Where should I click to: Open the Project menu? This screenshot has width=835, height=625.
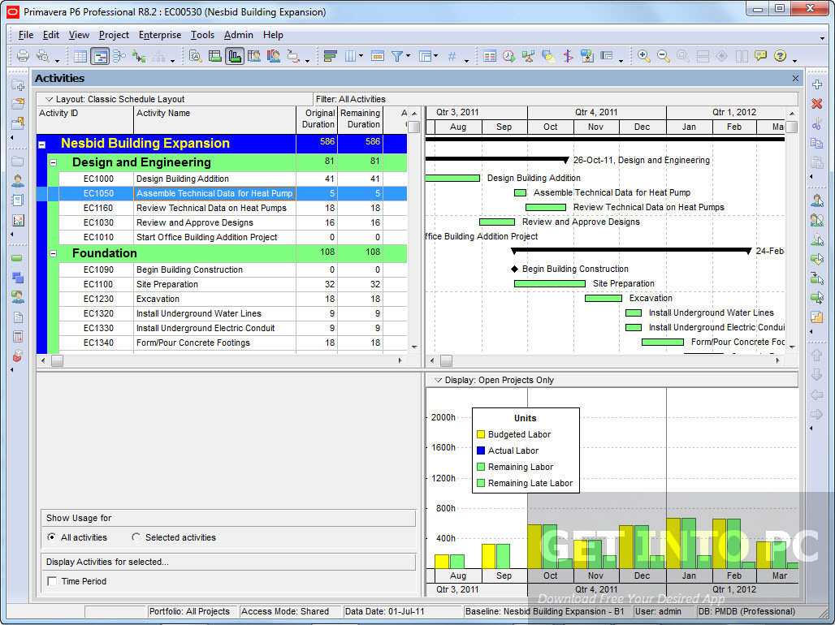click(114, 35)
